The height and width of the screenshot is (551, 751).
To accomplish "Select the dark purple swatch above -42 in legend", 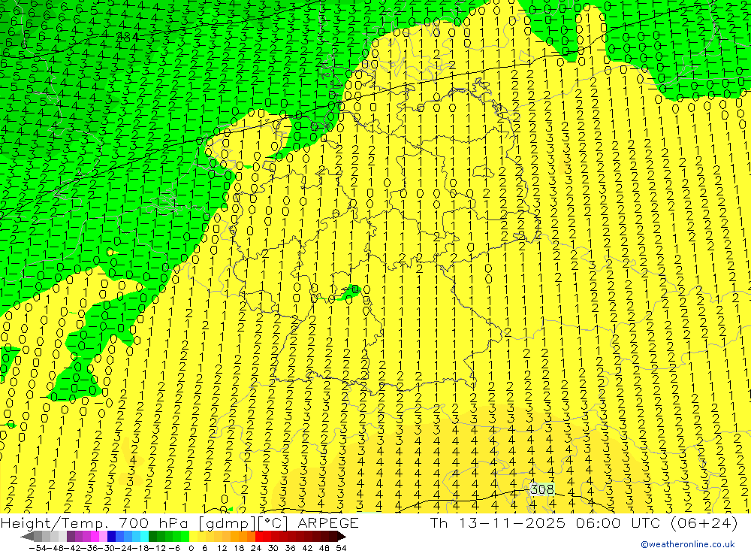I will 71,537.
